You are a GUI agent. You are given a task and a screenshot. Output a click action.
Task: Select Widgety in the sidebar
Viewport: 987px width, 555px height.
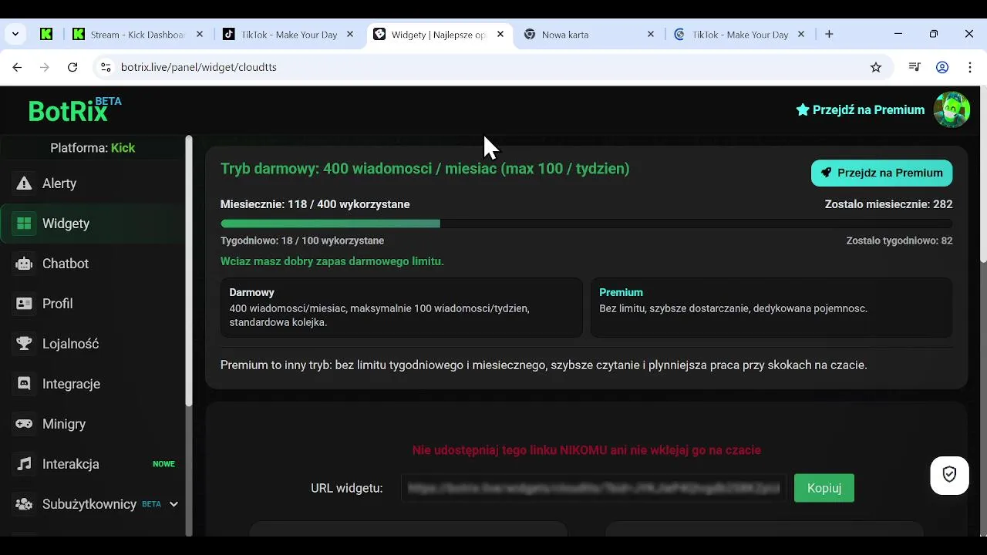tap(93, 224)
